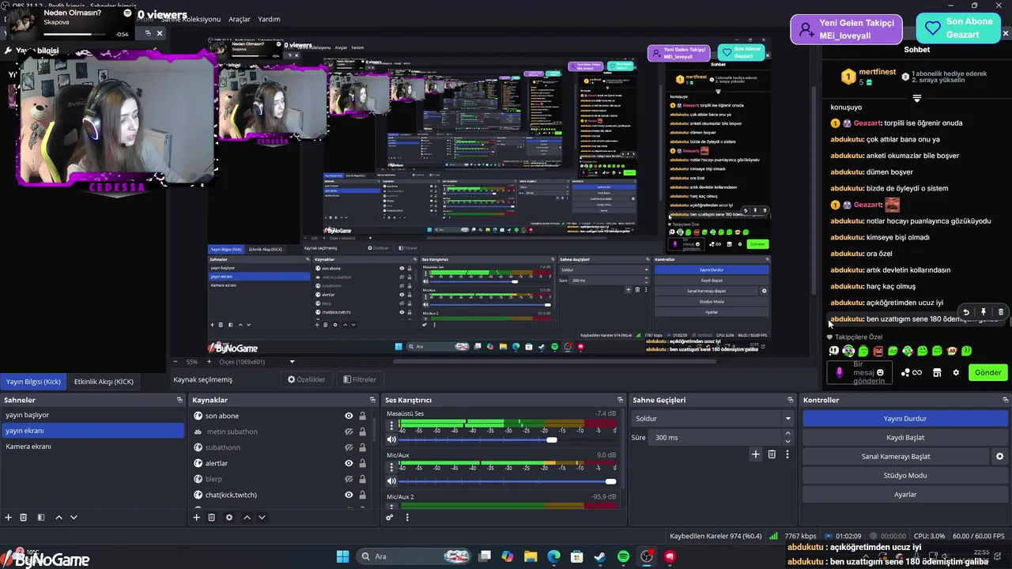The height and width of the screenshot is (569, 1012).
Task: Open the transition properties three-dot menu
Action: click(x=787, y=454)
